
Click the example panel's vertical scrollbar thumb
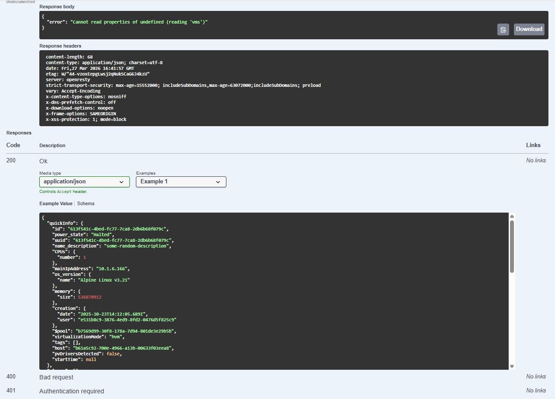[512, 247]
